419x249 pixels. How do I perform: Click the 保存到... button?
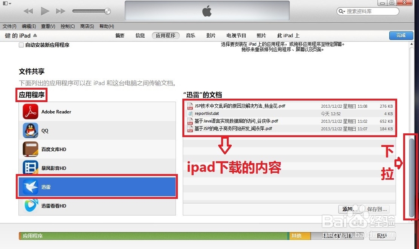click(377, 209)
